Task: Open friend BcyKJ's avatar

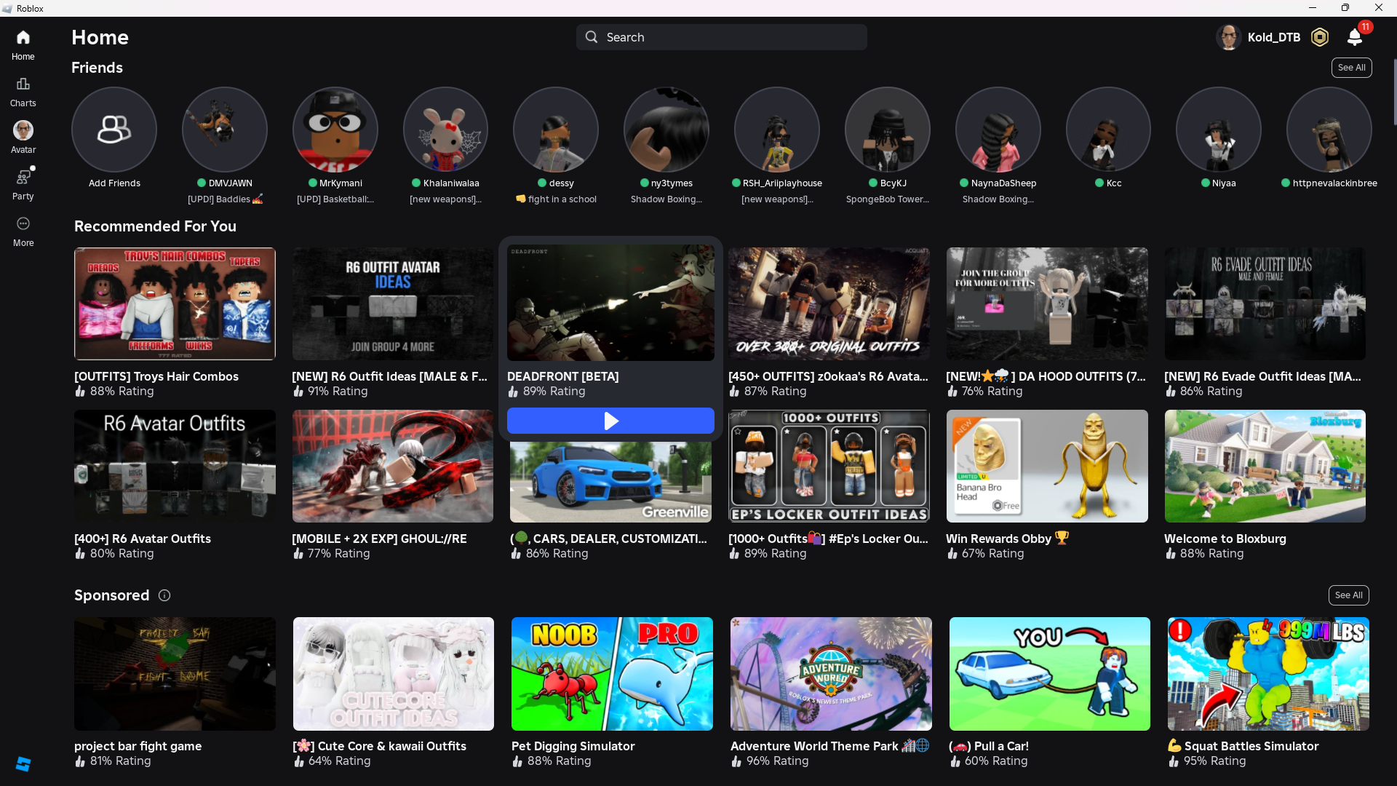Action: [x=888, y=130]
